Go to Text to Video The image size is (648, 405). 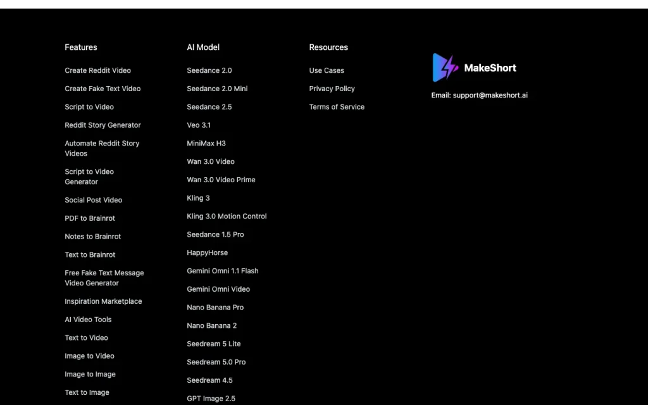coord(86,338)
